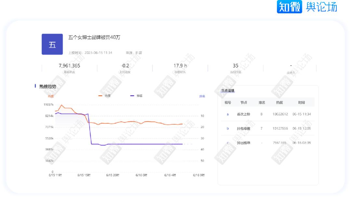
Task: Click the 舆论场 brand text
Action: point(320,7)
